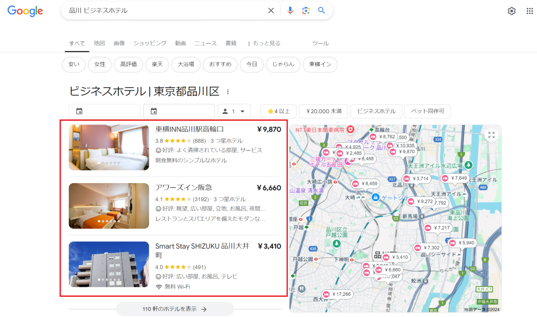Image resolution: width=537 pixels, height=317 pixels.
Task: Click the ¥7,217 map price pin
Action: pos(438,228)
